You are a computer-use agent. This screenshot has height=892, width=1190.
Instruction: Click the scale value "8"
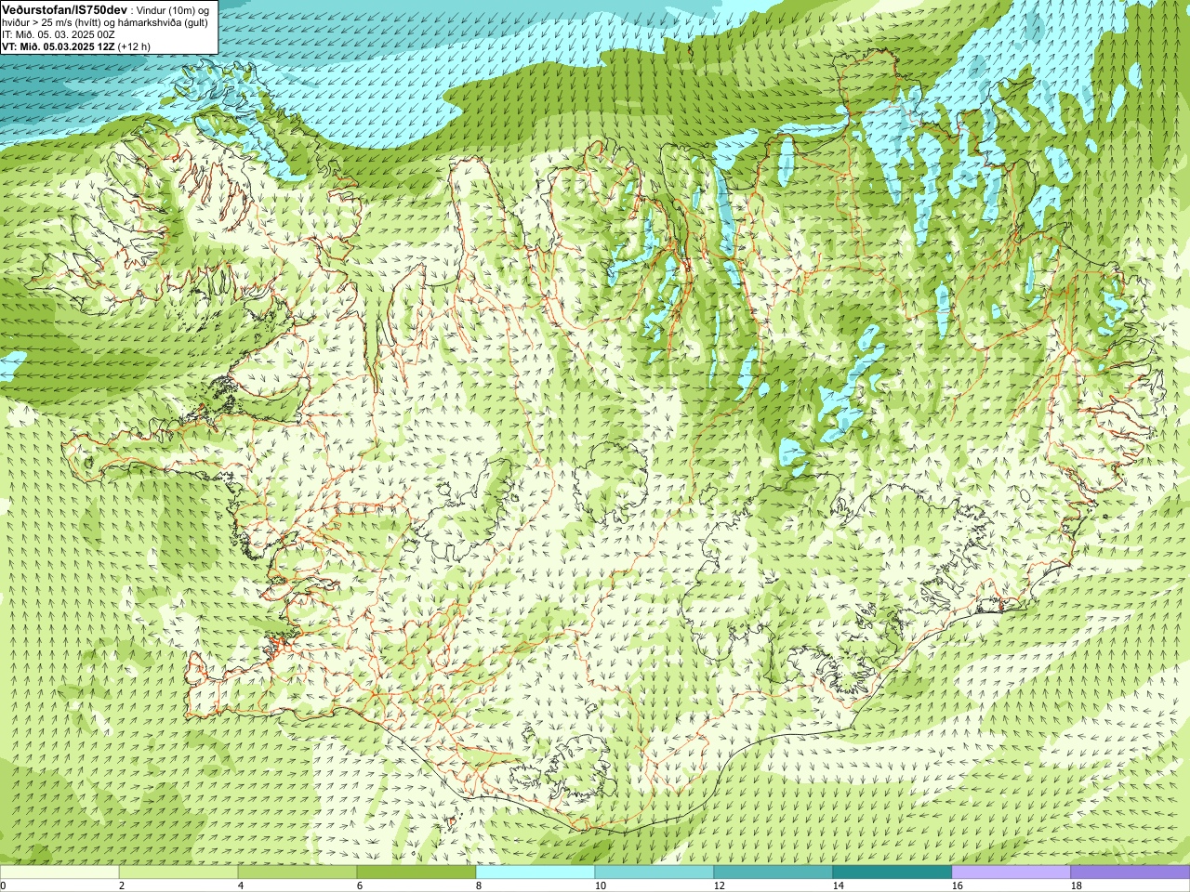tap(479, 886)
